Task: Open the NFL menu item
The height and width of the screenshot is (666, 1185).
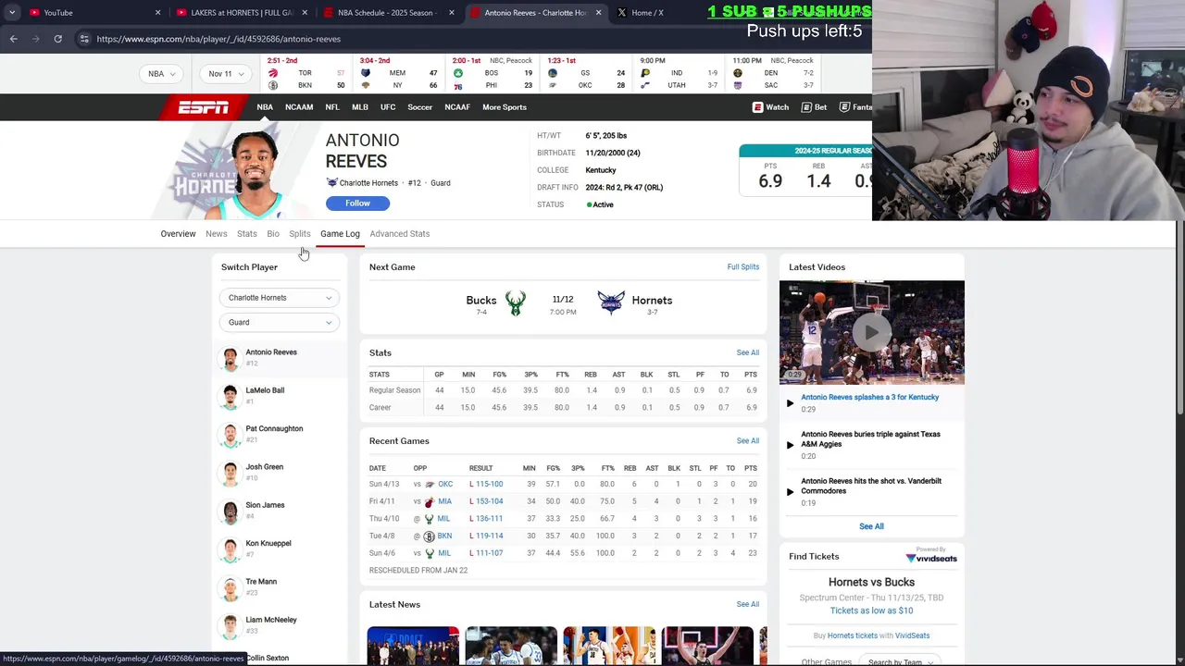Action: 332,107
